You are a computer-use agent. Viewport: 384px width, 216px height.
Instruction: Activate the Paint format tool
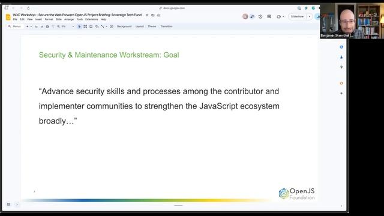(53, 26)
